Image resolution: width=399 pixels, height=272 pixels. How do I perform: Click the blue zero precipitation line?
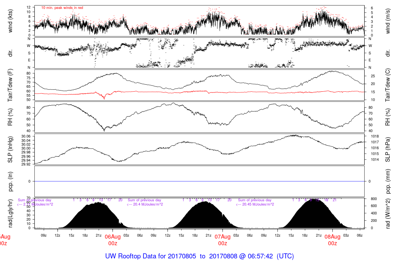pyautogui.click(x=199, y=181)
